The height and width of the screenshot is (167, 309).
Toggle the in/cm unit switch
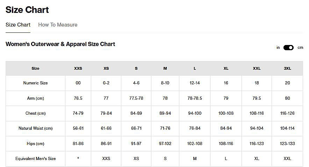pyautogui.click(x=288, y=47)
